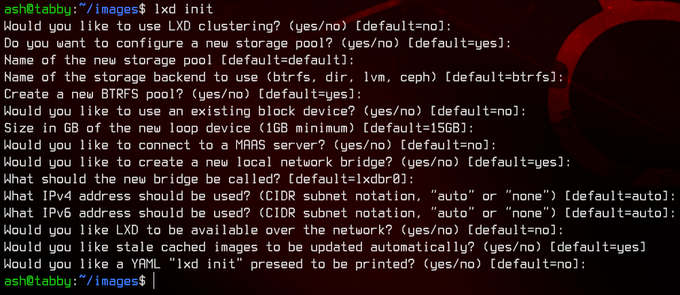This screenshot has height=295, width=680.
Task: Click the IPv4 address question line
Action: 340,196
